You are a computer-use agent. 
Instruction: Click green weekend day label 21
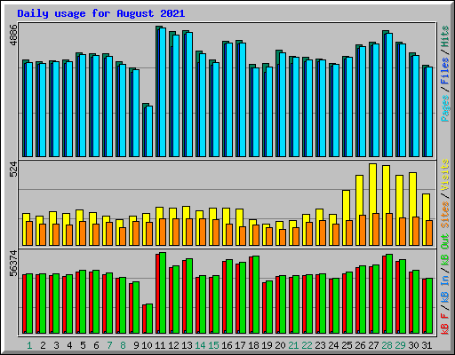click(293, 345)
